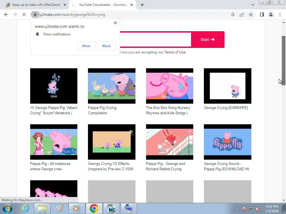Open Peppa Pig Crying Compilation thumbnail
The width and height of the screenshot is (286, 214).
coord(112,86)
